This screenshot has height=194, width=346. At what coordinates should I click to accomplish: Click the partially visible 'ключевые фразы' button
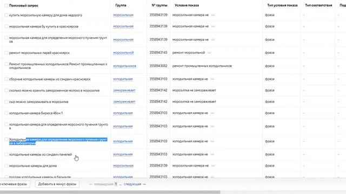point(15,184)
